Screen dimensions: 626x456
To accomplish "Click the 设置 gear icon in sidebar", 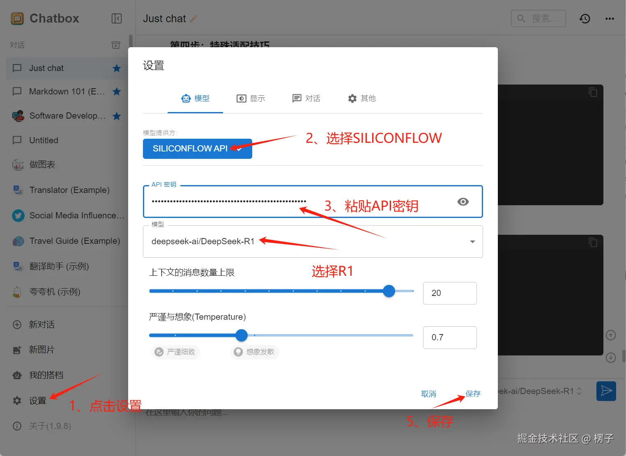I will [x=17, y=401].
